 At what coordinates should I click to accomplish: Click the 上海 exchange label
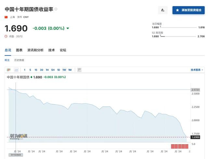[x=12, y=17]
